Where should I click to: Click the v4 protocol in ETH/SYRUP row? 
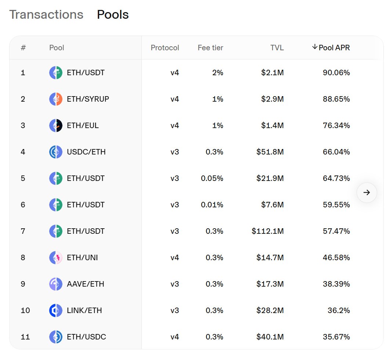click(174, 99)
